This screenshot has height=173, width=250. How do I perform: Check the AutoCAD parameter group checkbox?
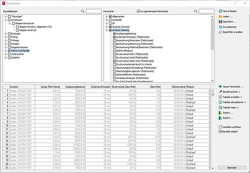point(110,20)
